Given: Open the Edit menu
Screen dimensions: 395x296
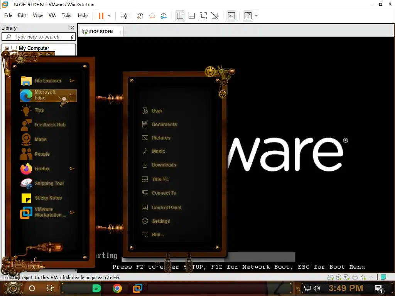Looking at the screenshot, I should pos(22,15).
